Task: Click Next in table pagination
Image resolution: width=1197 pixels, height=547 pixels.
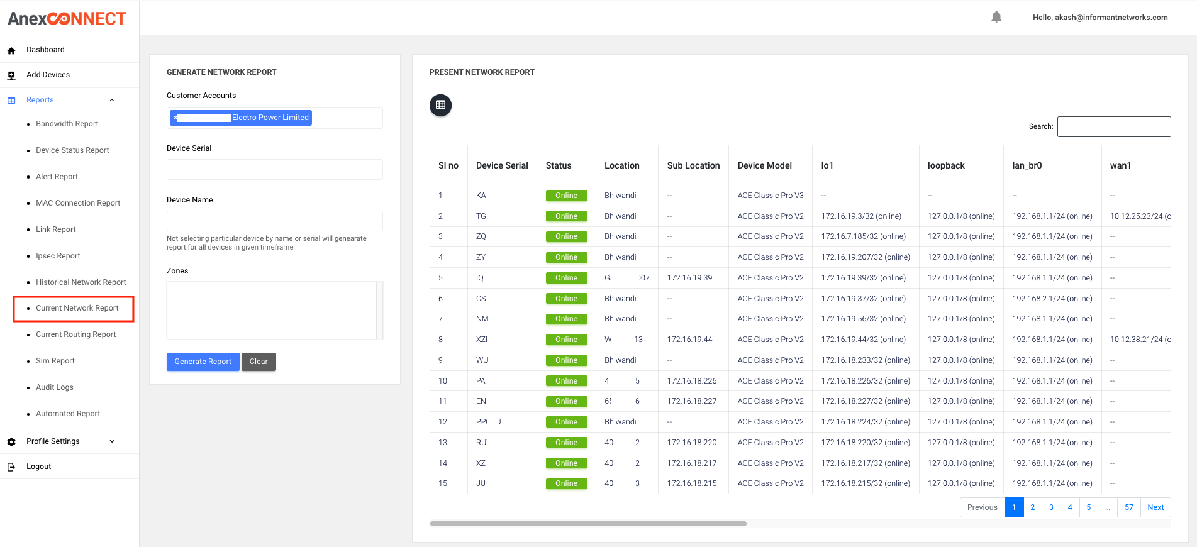Action: (1155, 507)
